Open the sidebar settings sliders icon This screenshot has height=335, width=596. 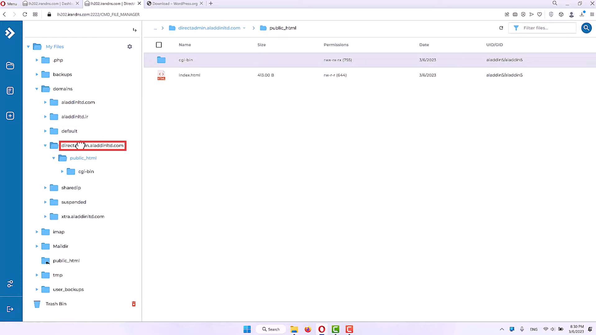(x=10, y=284)
